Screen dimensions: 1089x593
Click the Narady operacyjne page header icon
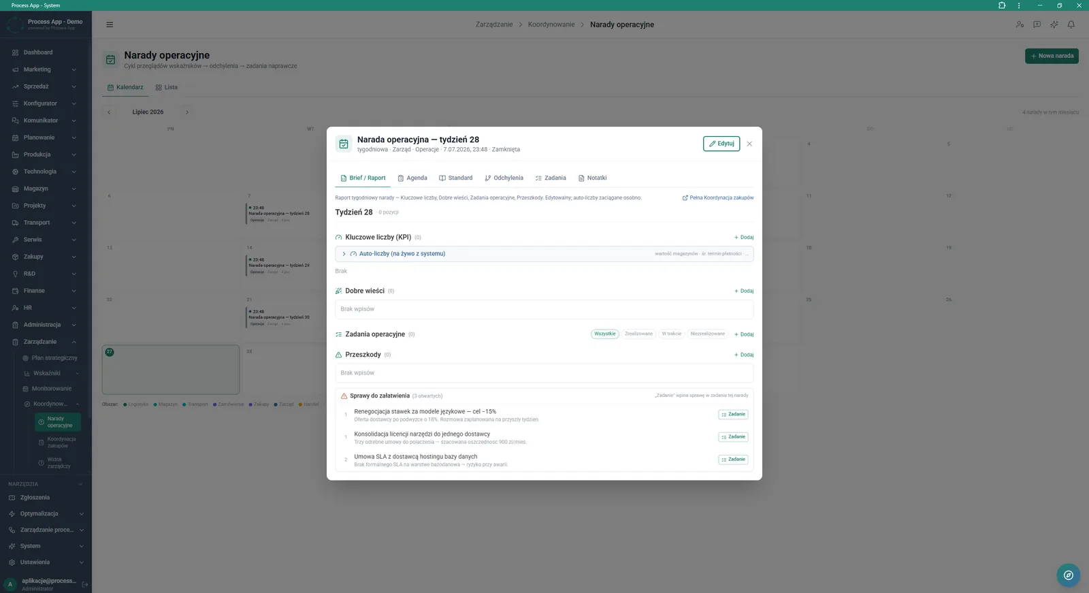[x=110, y=60]
